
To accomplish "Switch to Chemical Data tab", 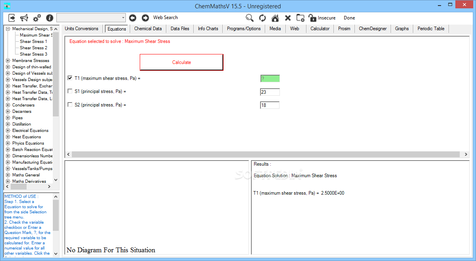I will [x=148, y=29].
